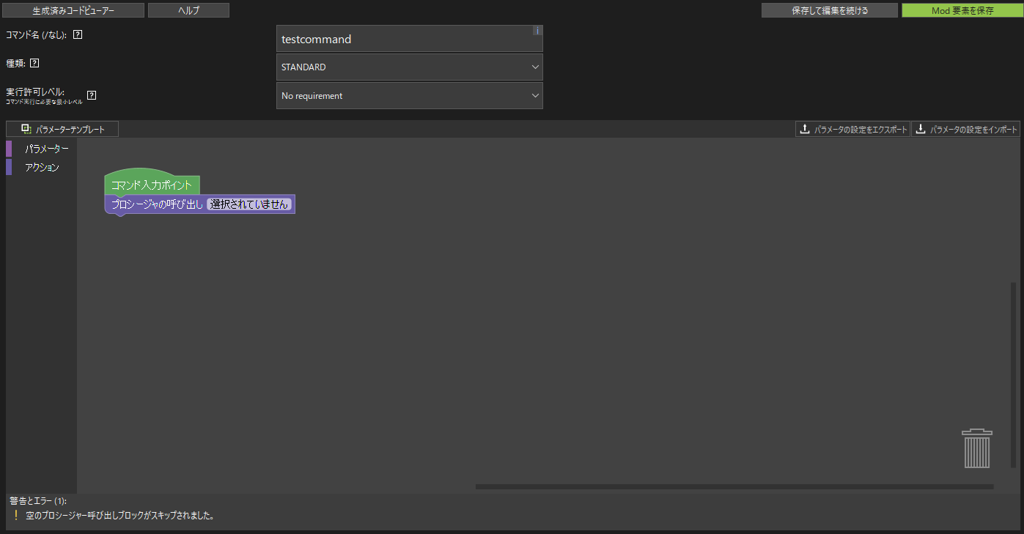Click the help icon beside 実行許可レベル label
This screenshot has width=1024, height=534.
coord(92,95)
